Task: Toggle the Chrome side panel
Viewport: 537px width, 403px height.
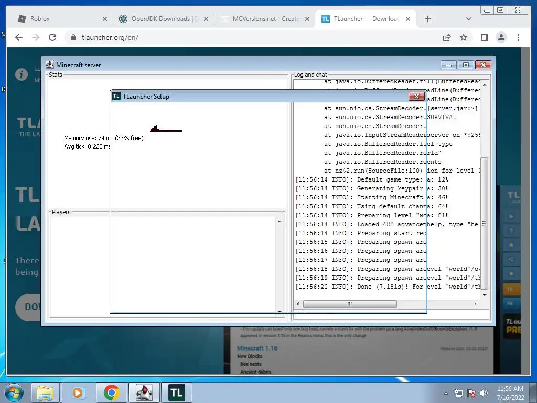Action: coord(484,37)
